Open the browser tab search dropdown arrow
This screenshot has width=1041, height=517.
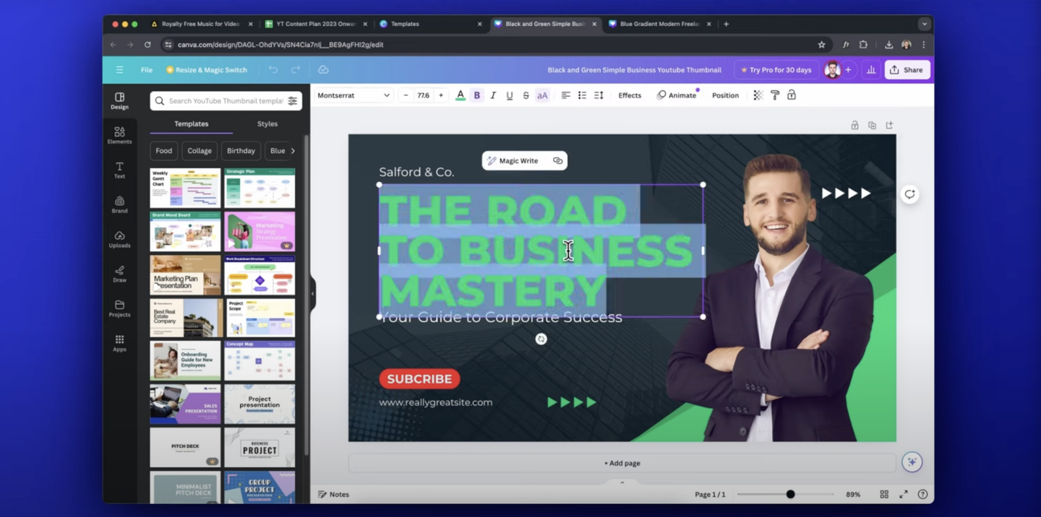925,23
